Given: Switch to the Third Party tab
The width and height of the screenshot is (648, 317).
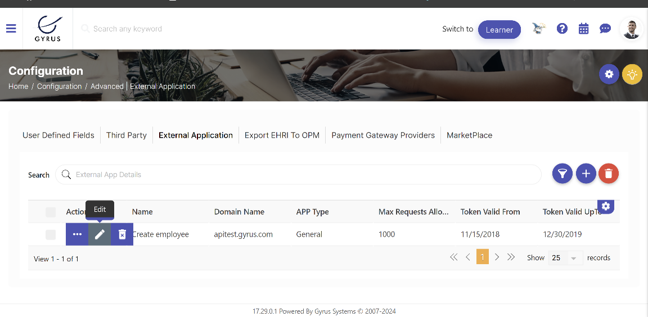Looking at the screenshot, I should [127, 135].
